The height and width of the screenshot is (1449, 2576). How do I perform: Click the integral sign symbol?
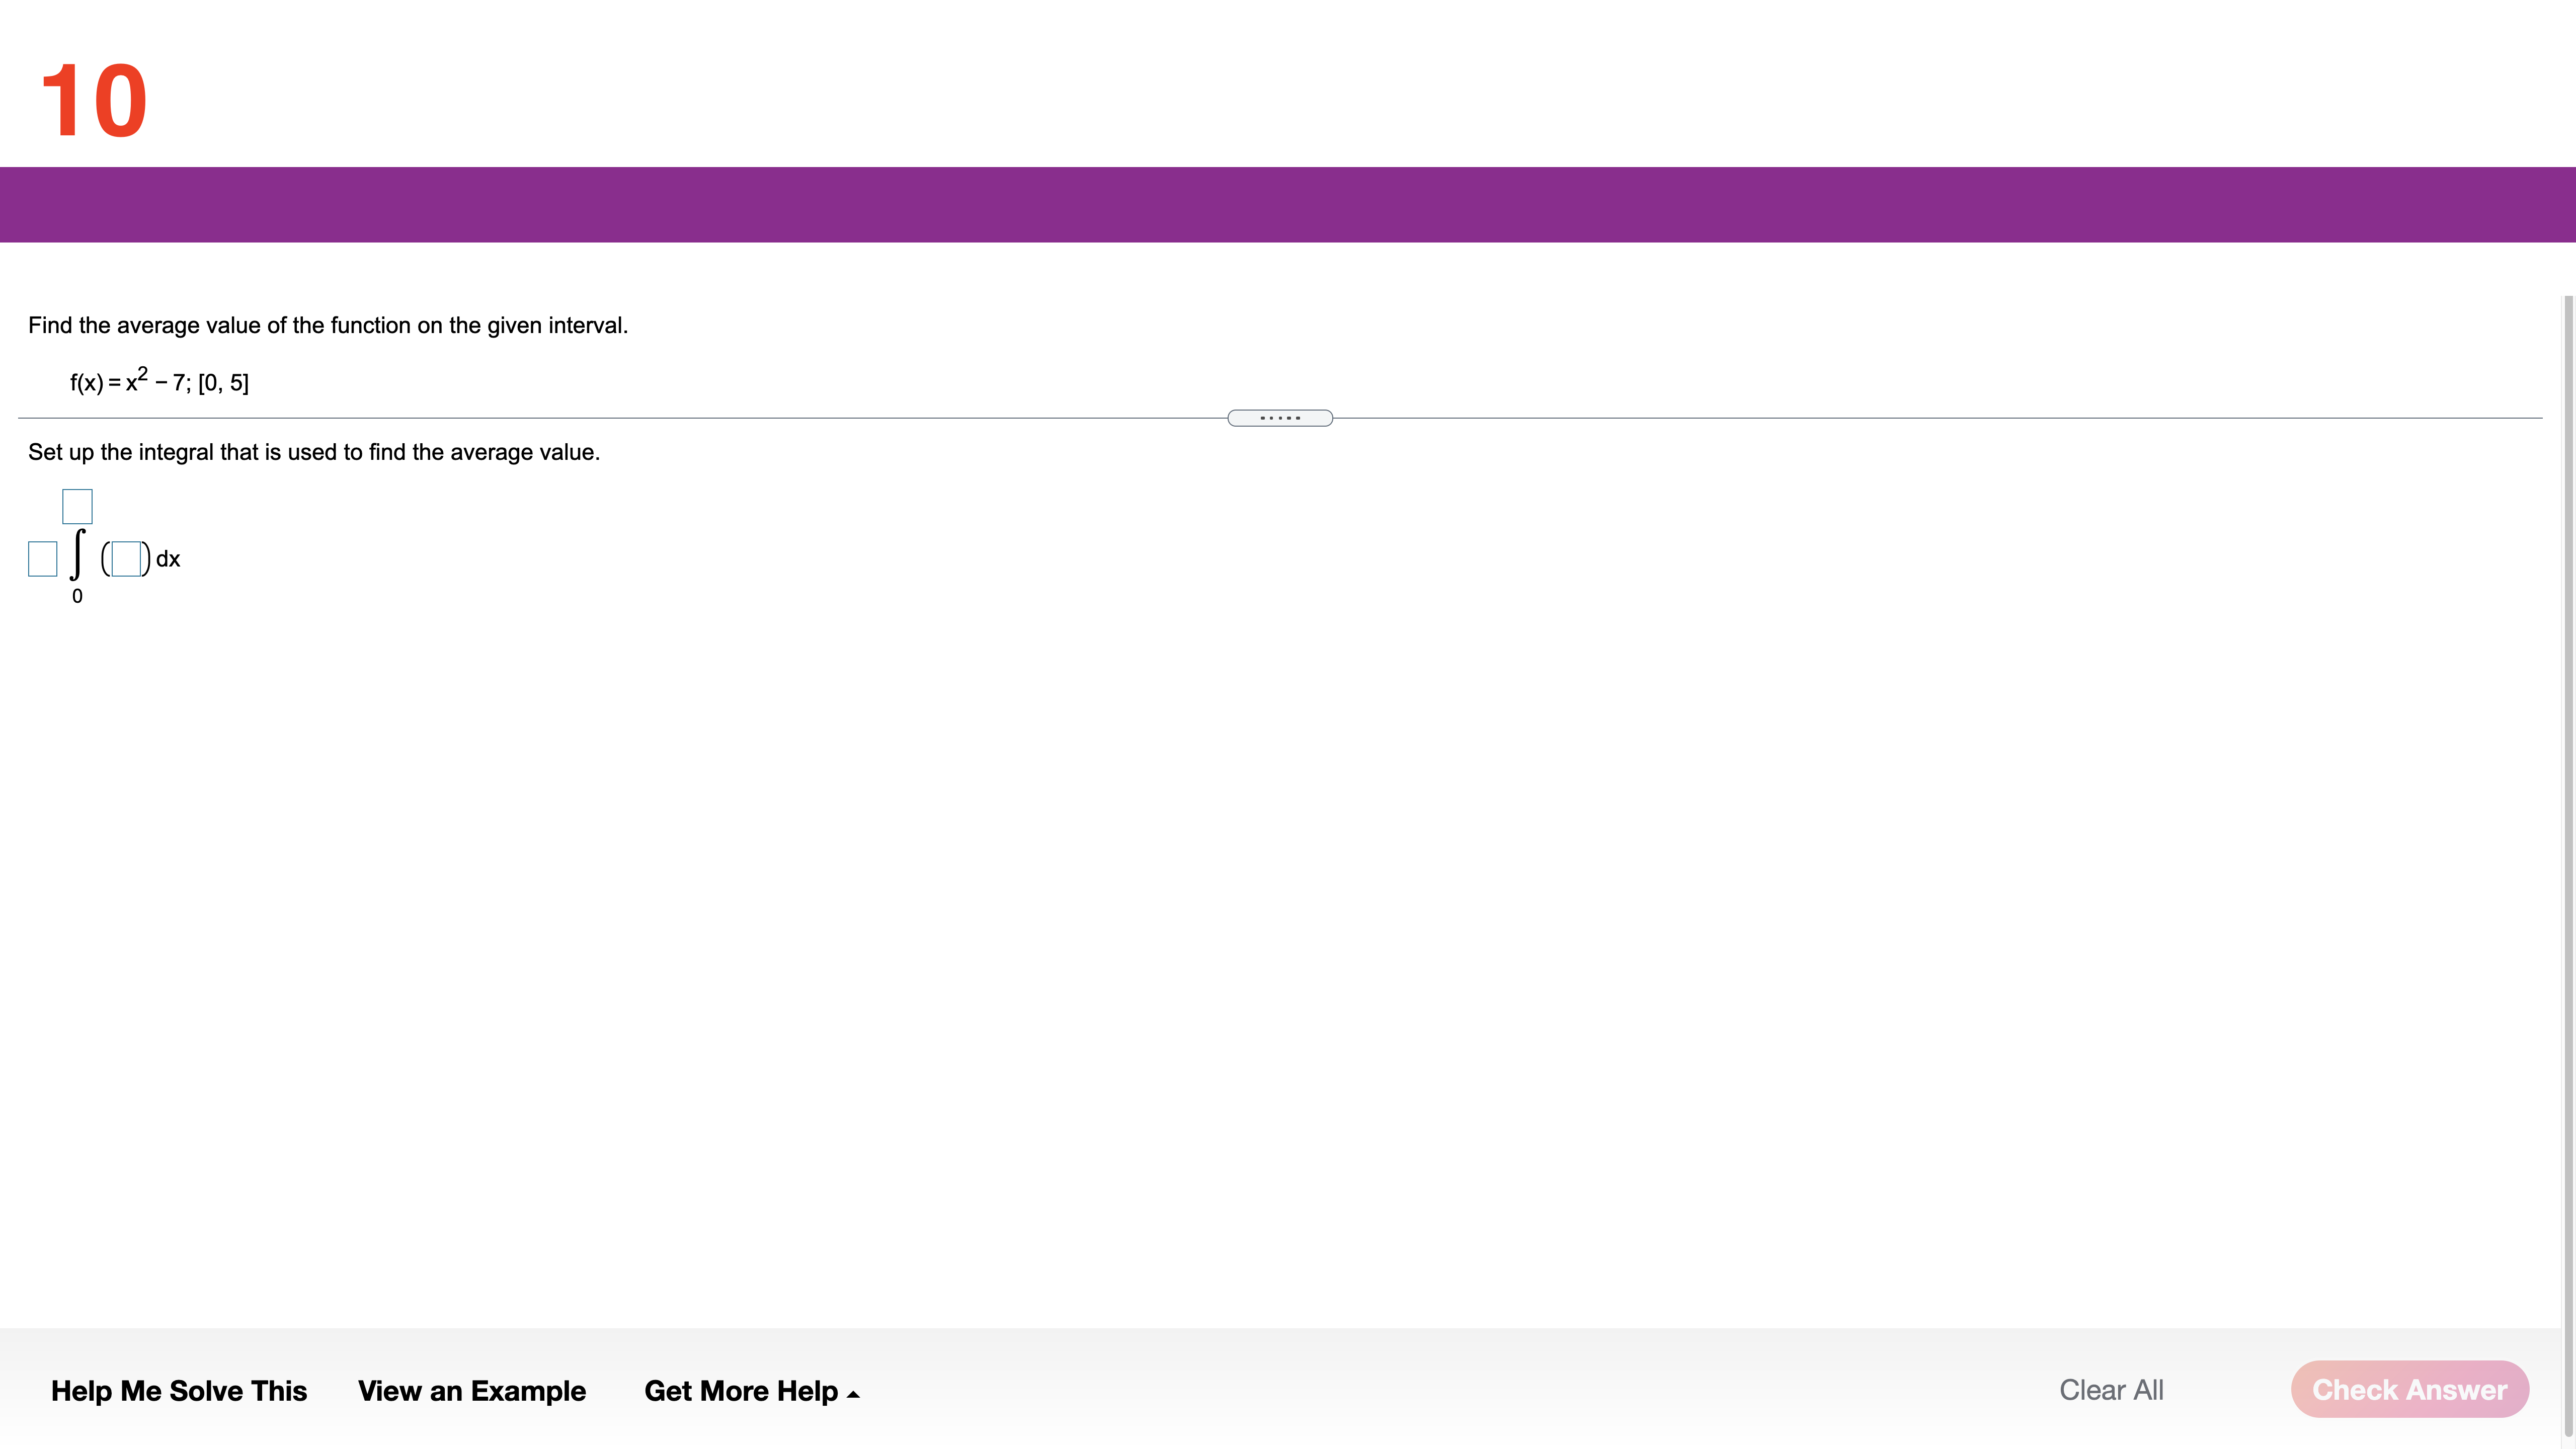click(x=77, y=555)
